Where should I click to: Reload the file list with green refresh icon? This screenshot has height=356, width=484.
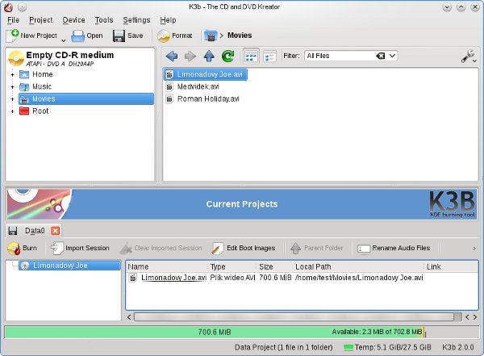228,57
